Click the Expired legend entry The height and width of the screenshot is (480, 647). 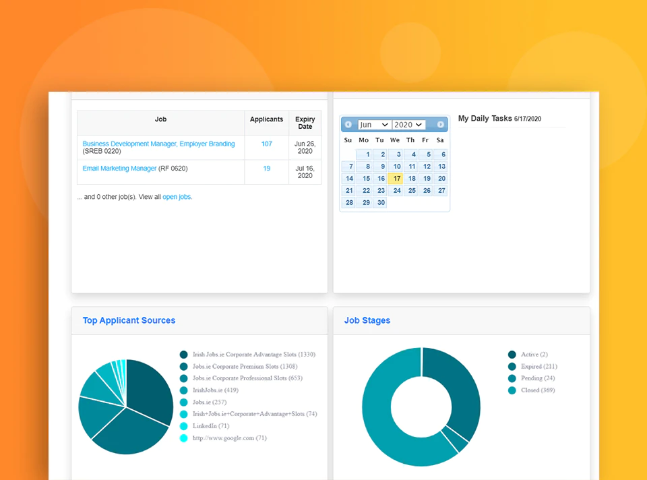(532, 367)
